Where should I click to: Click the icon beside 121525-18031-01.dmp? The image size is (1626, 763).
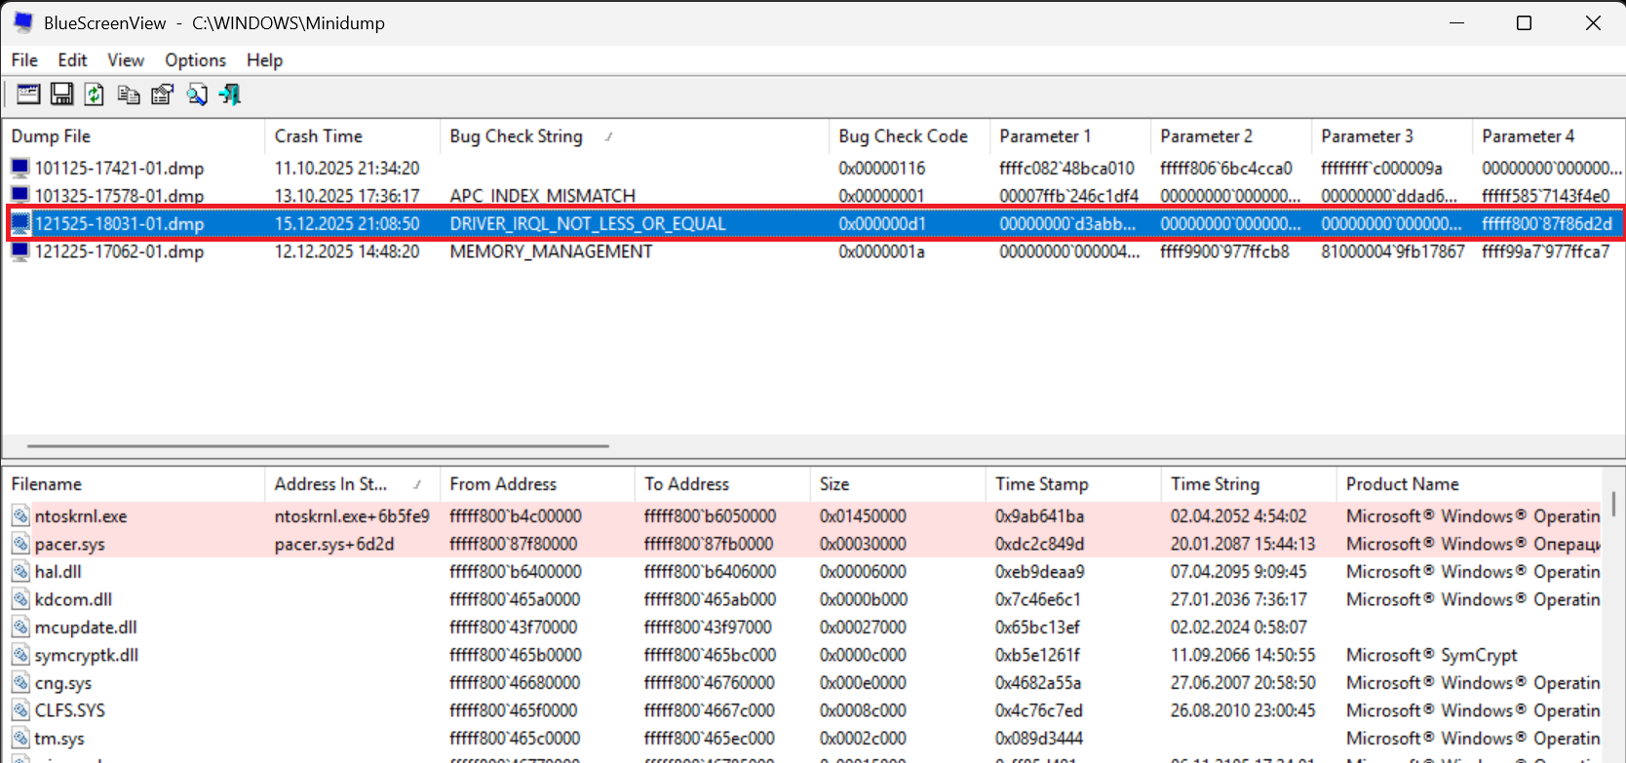20,223
